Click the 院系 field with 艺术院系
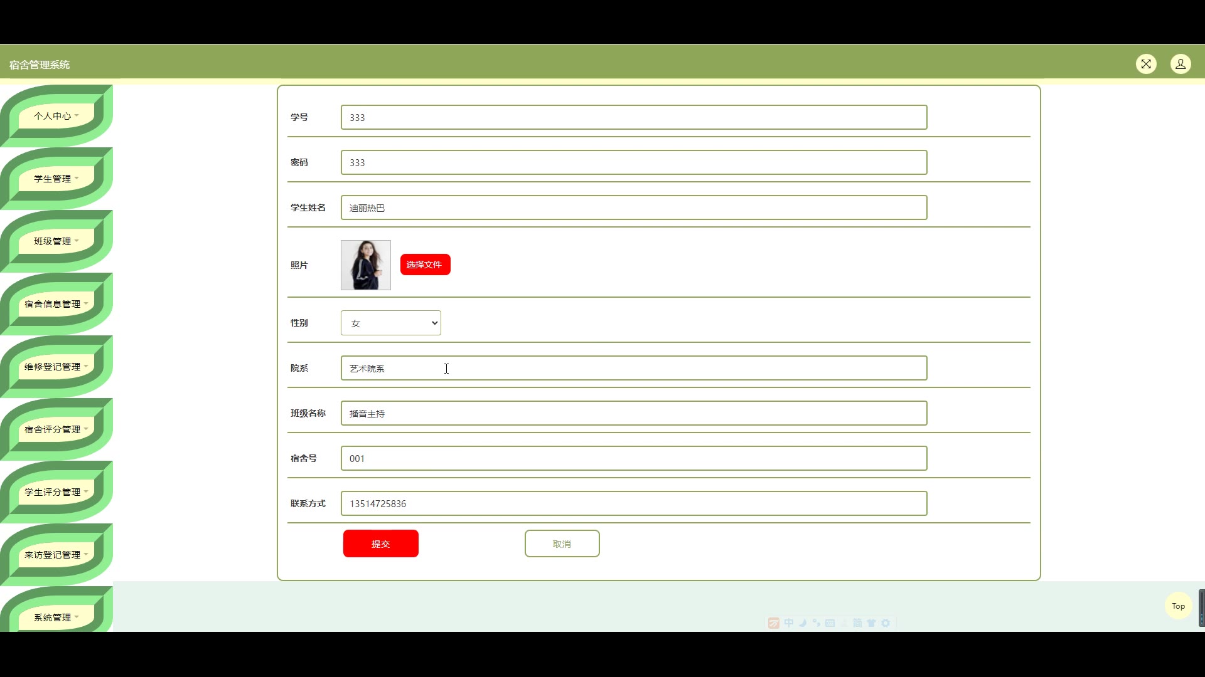1205x677 pixels. click(x=634, y=368)
